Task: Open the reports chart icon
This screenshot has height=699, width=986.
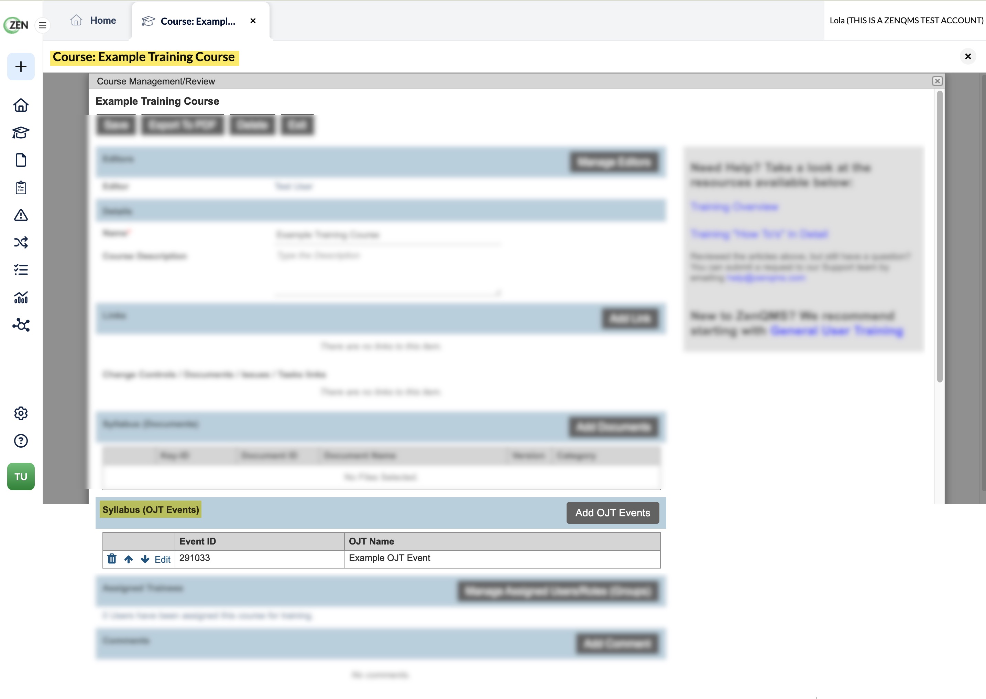Action: point(21,297)
